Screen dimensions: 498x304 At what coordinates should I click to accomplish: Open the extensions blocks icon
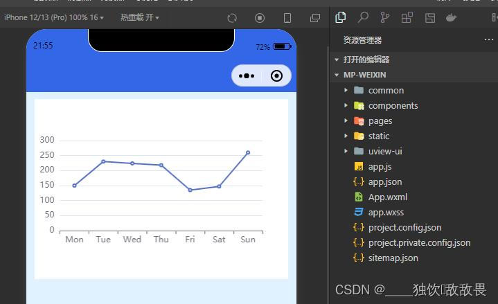tap(407, 17)
